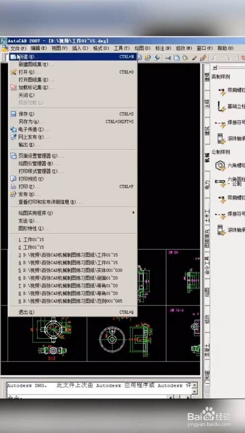Open the 工具 (Tools) menu

pyautogui.click(x=122, y=48)
